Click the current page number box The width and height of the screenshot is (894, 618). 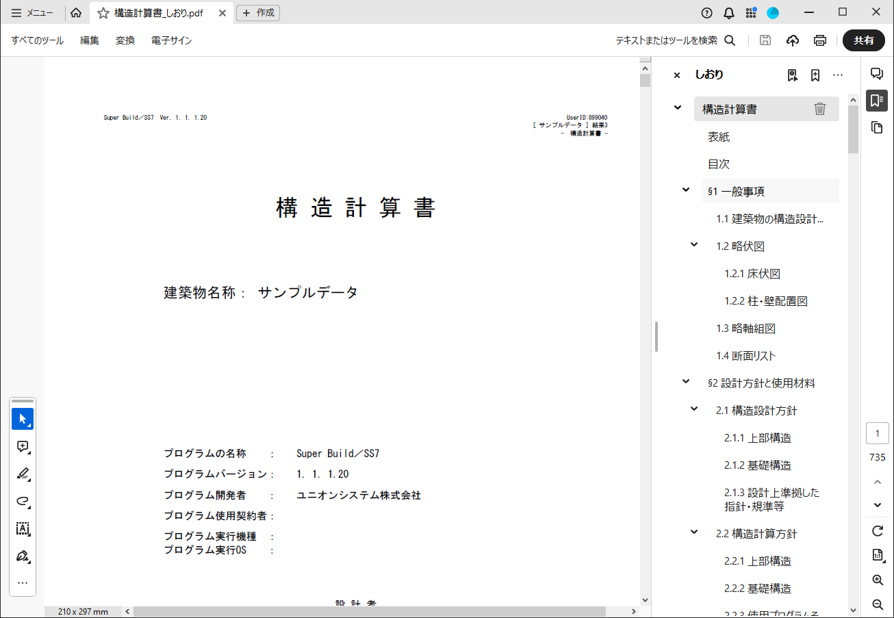tap(878, 433)
